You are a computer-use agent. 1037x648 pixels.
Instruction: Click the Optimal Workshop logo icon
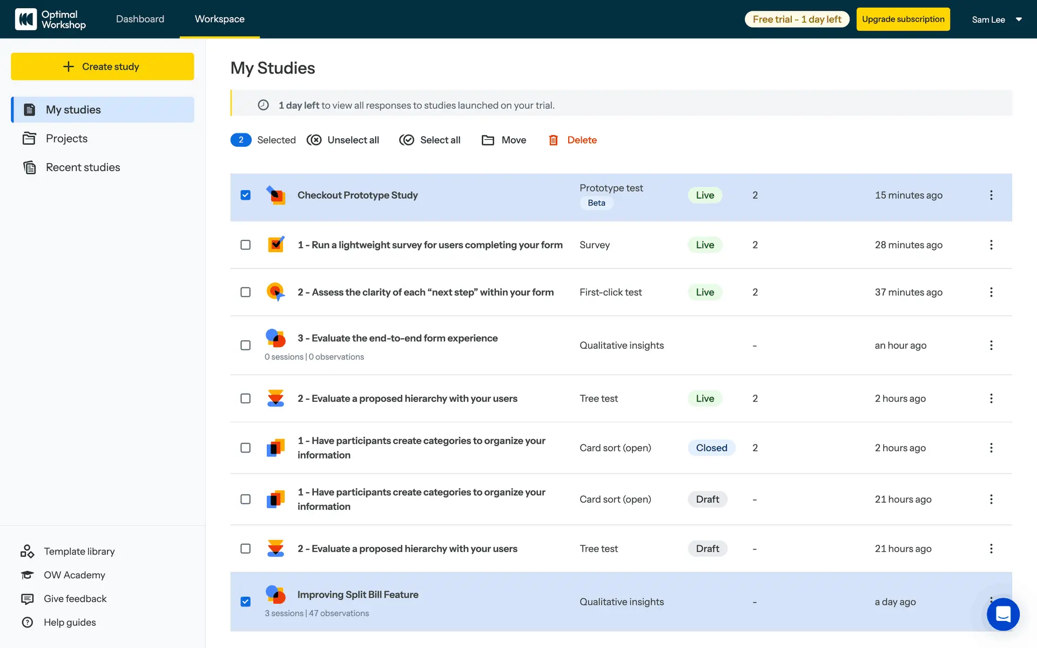pyautogui.click(x=26, y=19)
